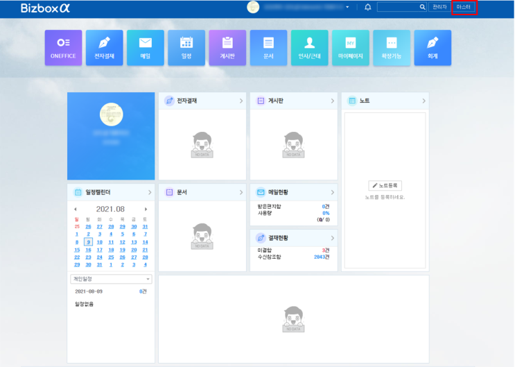
Task: Click the 2021.08 month label
Action: pyautogui.click(x=110, y=209)
